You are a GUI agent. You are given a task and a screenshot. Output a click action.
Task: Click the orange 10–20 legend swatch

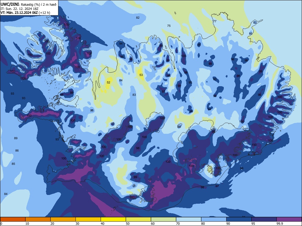(x=38, y=219)
